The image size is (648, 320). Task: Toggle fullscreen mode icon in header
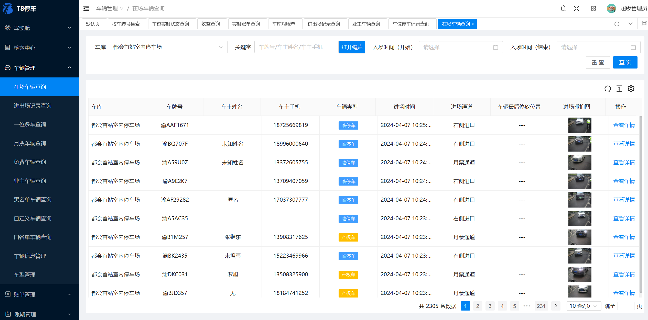tap(576, 8)
